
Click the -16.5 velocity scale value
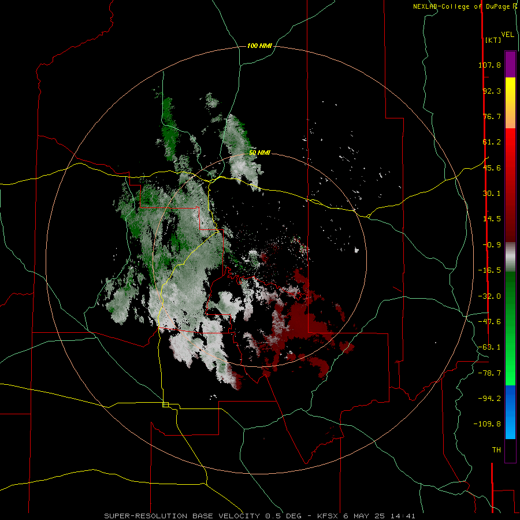click(489, 270)
